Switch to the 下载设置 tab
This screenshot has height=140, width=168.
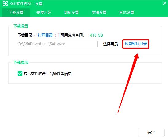pos(16,13)
